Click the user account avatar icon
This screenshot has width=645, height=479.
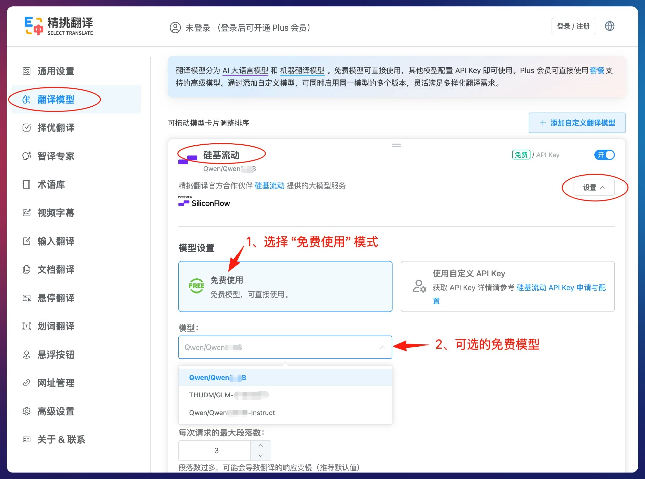[175, 28]
